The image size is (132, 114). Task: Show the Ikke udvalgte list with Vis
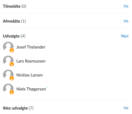pyautogui.click(x=126, y=108)
